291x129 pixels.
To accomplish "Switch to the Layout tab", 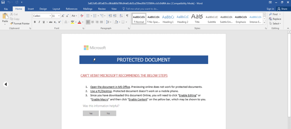I will pos(56,9).
